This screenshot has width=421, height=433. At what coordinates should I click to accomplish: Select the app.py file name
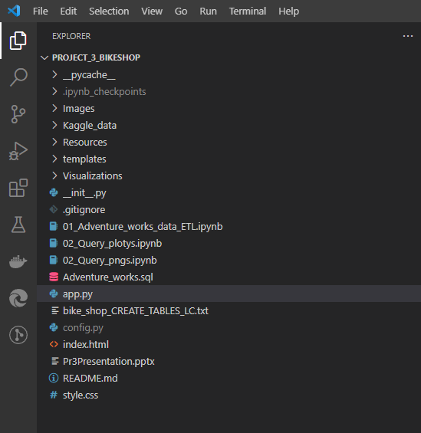pyautogui.click(x=77, y=294)
